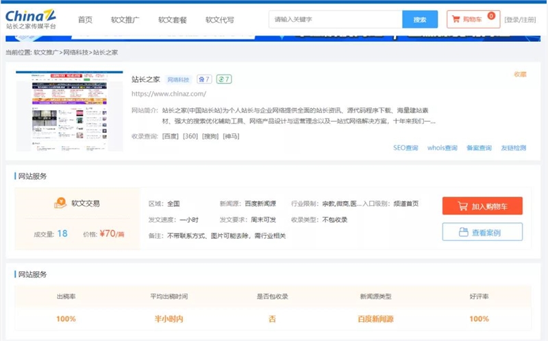The image size is (548, 341).
Task: Click the keyword search input field
Action: [x=335, y=20]
